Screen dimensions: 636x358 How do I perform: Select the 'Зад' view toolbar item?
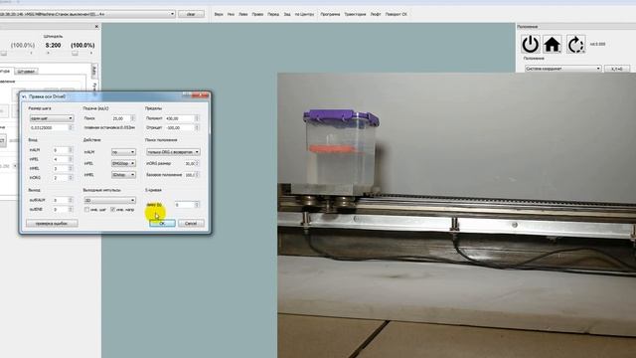click(287, 14)
